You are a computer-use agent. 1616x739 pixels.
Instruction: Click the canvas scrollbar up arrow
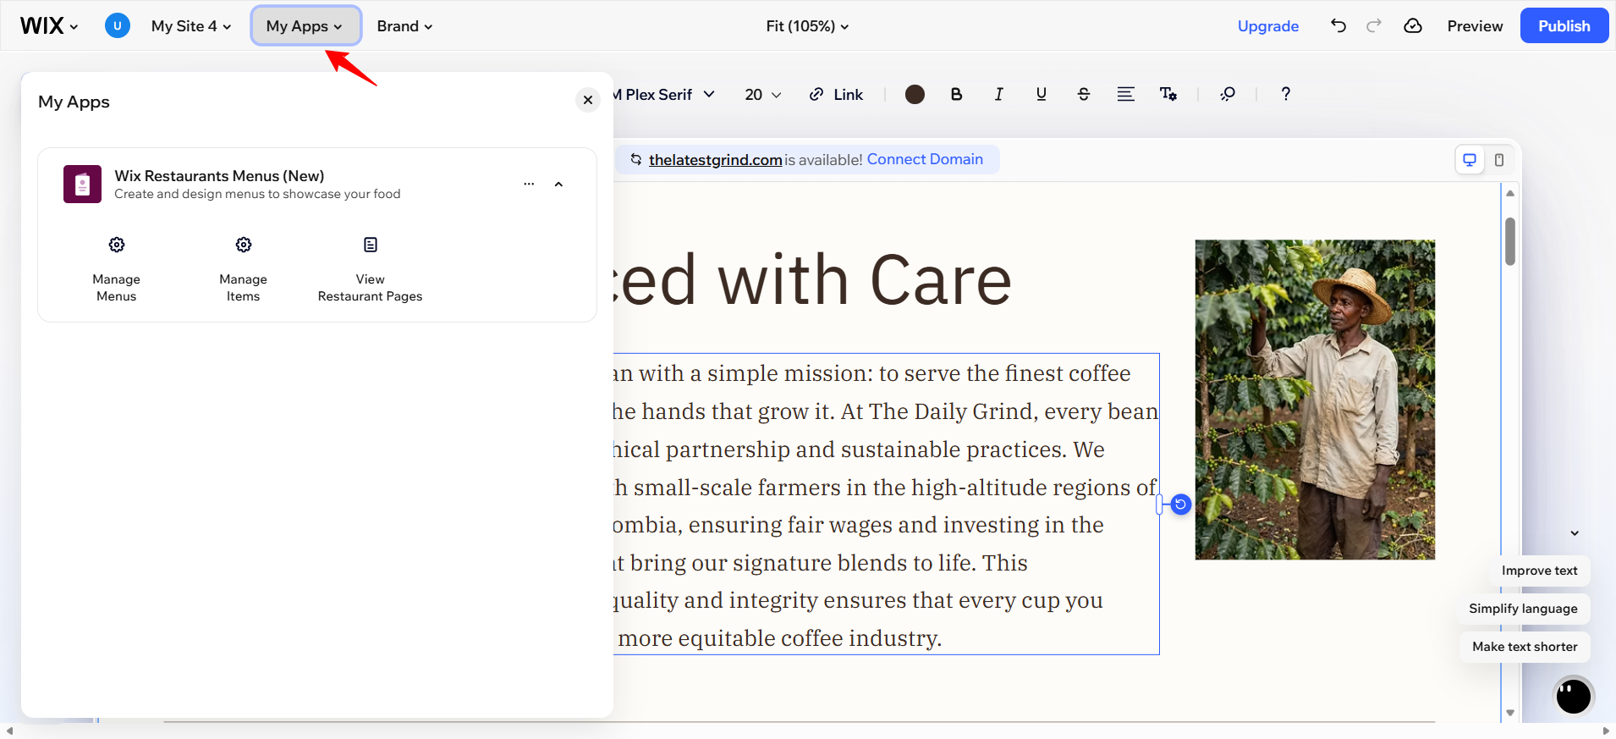pos(1510,193)
